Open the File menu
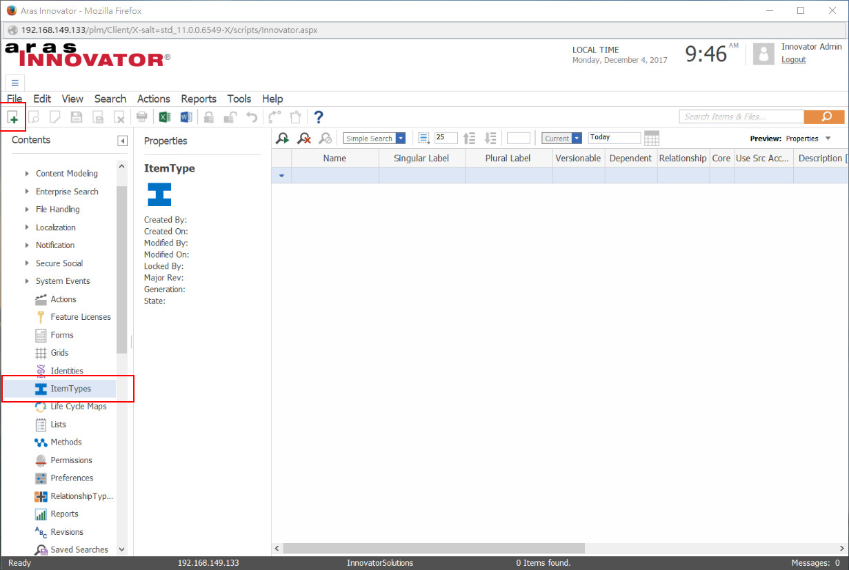 (14, 99)
